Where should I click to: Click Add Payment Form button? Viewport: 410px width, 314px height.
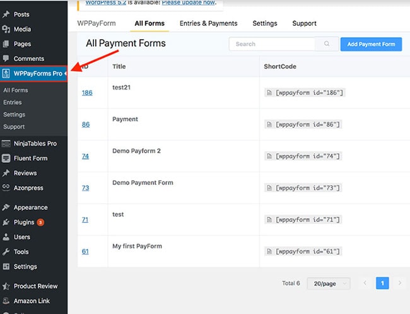pyautogui.click(x=371, y=44)
